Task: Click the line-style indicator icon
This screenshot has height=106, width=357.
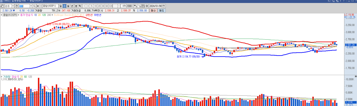Action: click(139, 6)
